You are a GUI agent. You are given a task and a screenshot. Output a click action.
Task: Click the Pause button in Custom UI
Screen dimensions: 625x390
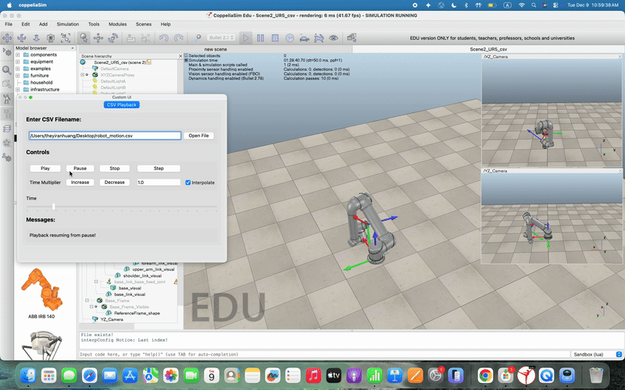tap(80, 168)
